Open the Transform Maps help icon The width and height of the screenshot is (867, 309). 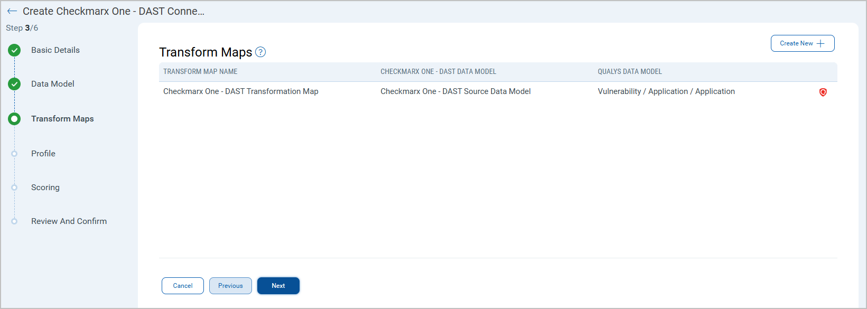pos(260,52)
